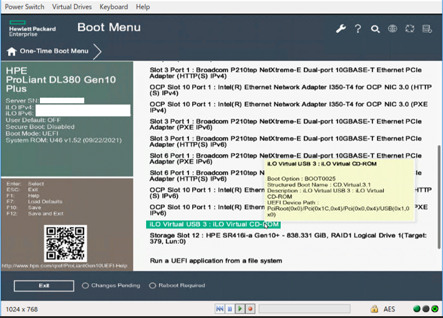Click the question mark help icon
This screenshot has height=318, width=443.
tap(358, 29)
